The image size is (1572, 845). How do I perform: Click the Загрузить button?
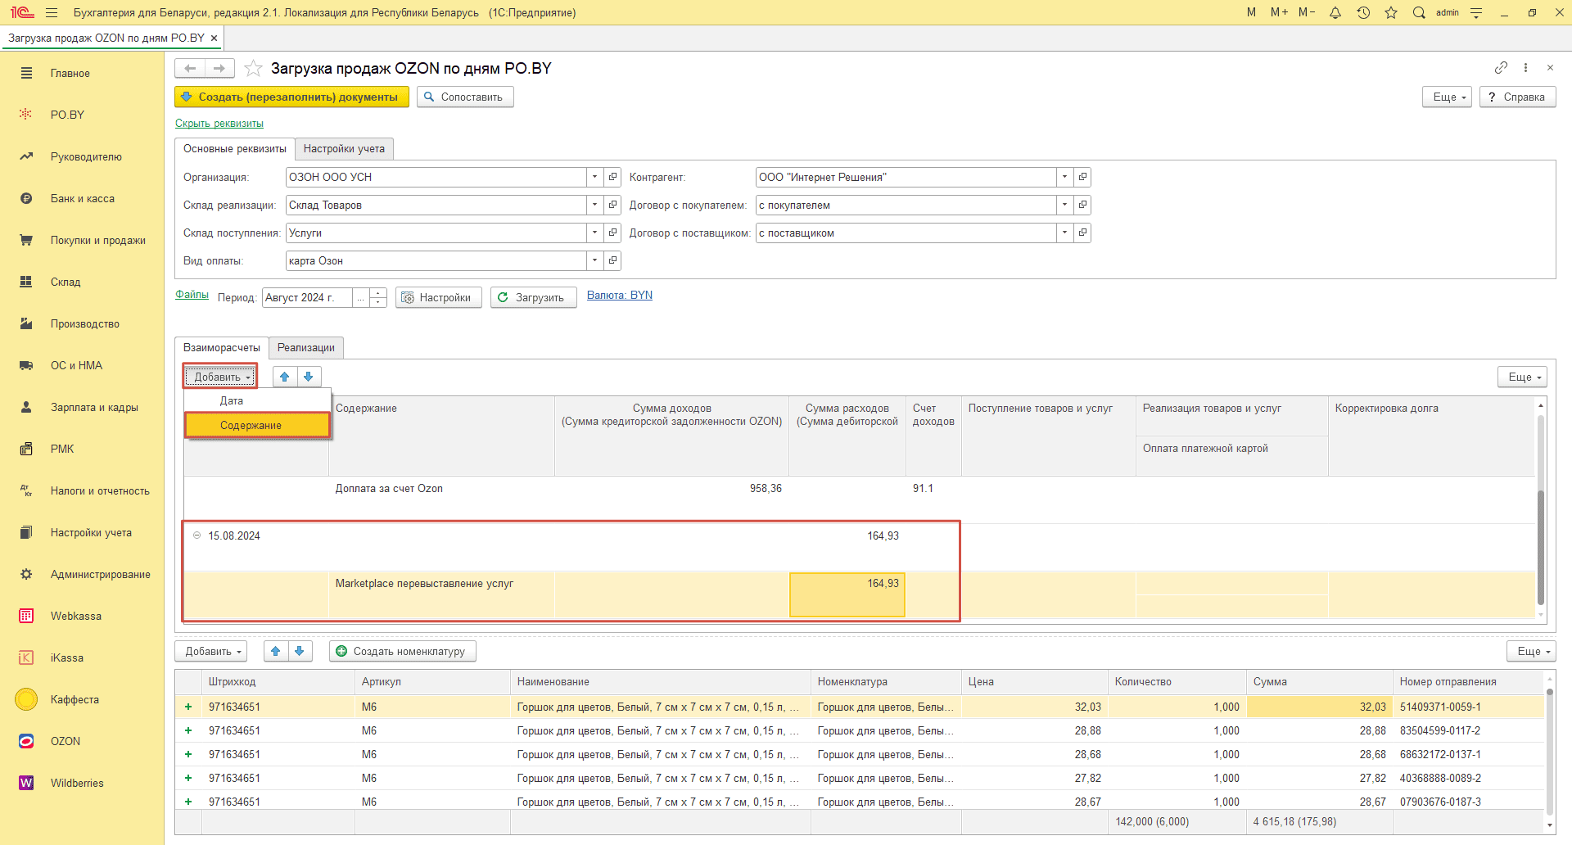[x=533, y=297]
